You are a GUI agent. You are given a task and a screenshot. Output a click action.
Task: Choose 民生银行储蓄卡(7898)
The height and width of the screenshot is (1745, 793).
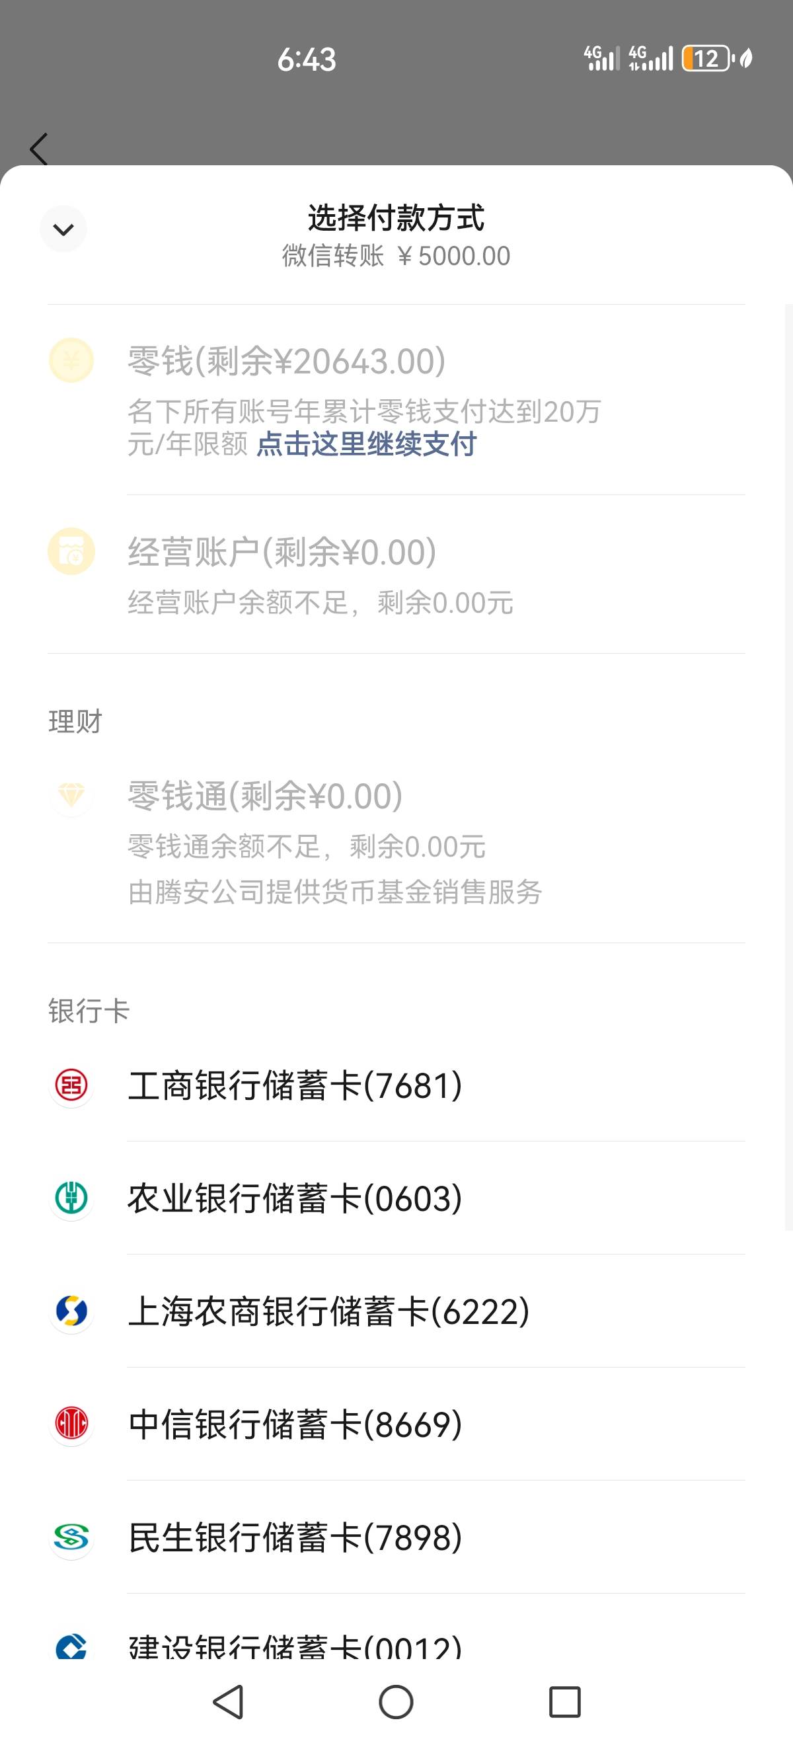tap(396, 1537)
